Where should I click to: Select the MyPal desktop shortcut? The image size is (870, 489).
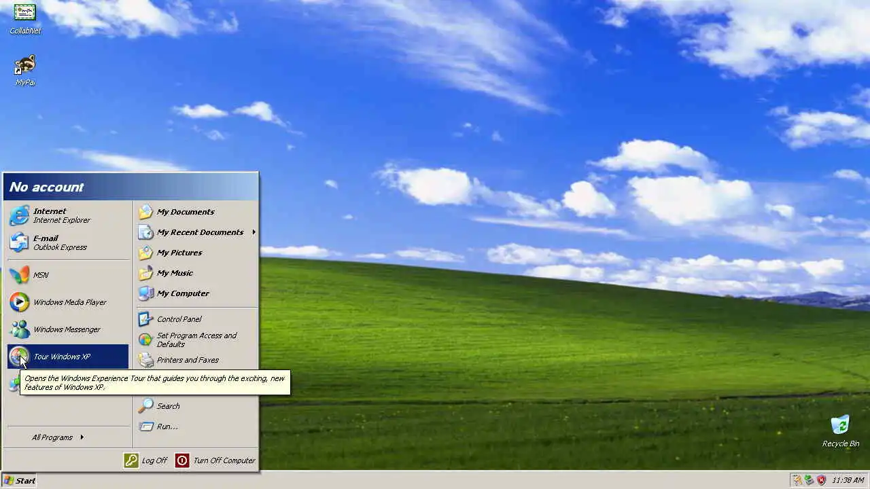(25, 71)
